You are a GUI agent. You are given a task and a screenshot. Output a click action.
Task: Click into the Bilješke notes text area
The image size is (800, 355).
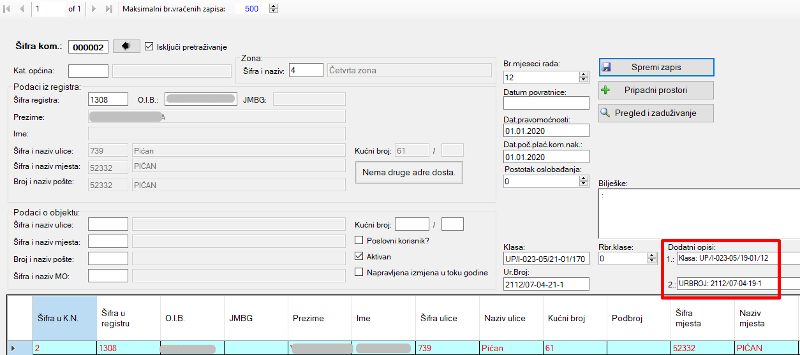[699, 214]
